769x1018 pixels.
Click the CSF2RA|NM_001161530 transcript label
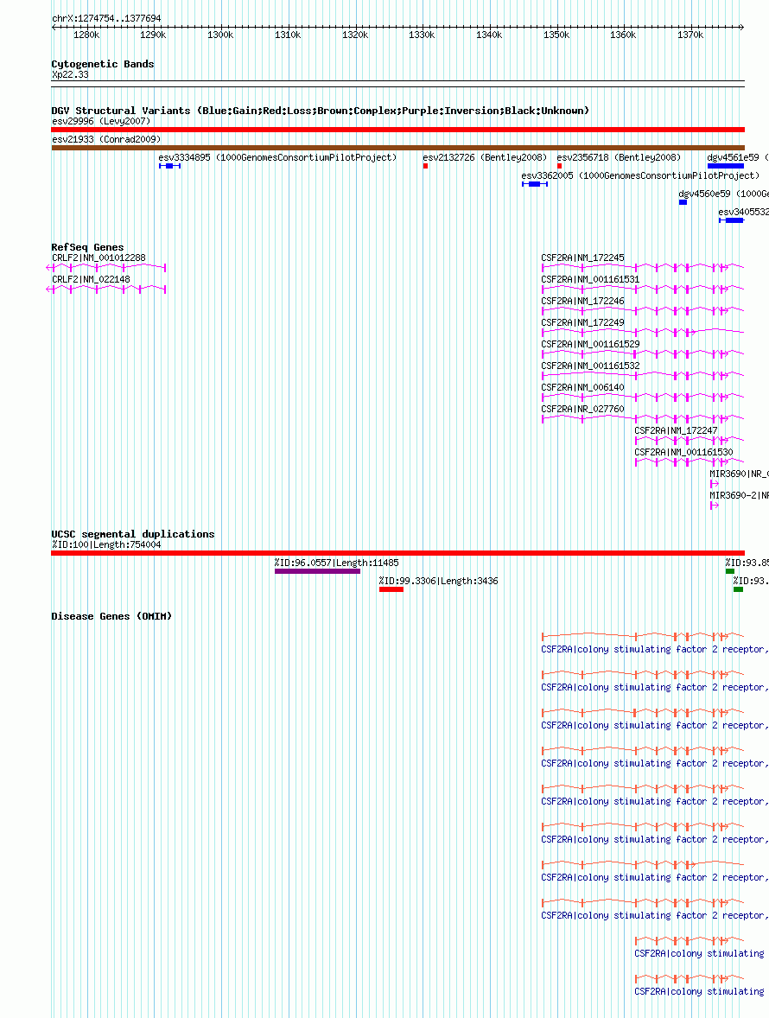click(x=684, y=452)
